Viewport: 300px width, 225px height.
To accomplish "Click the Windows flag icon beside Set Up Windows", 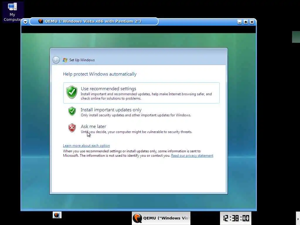I will click(x=65, y=60).
